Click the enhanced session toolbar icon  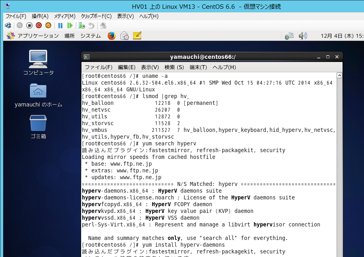[x=103, y=25]
